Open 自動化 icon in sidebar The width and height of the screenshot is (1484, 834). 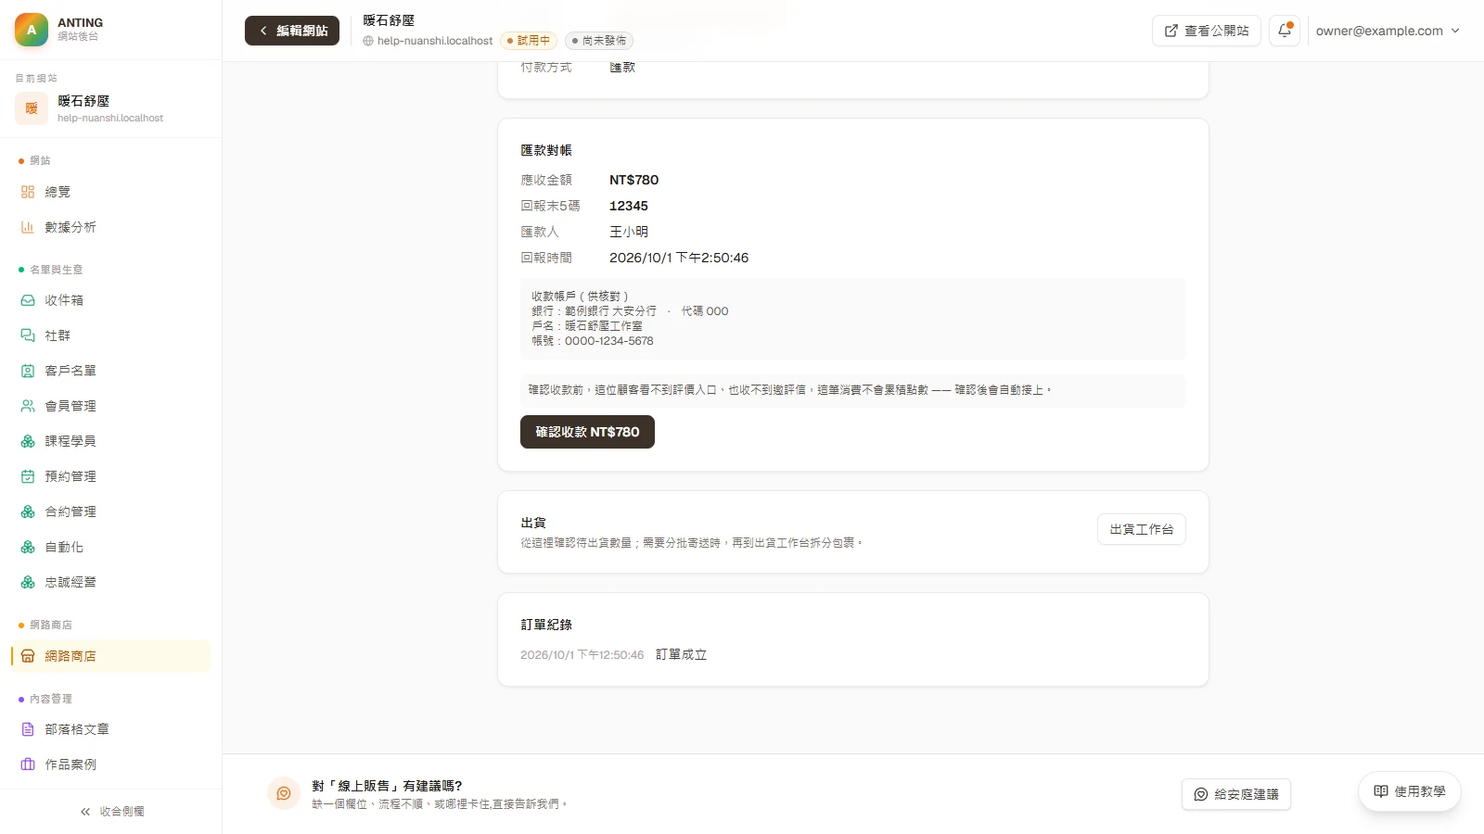[x=28, y=547]
